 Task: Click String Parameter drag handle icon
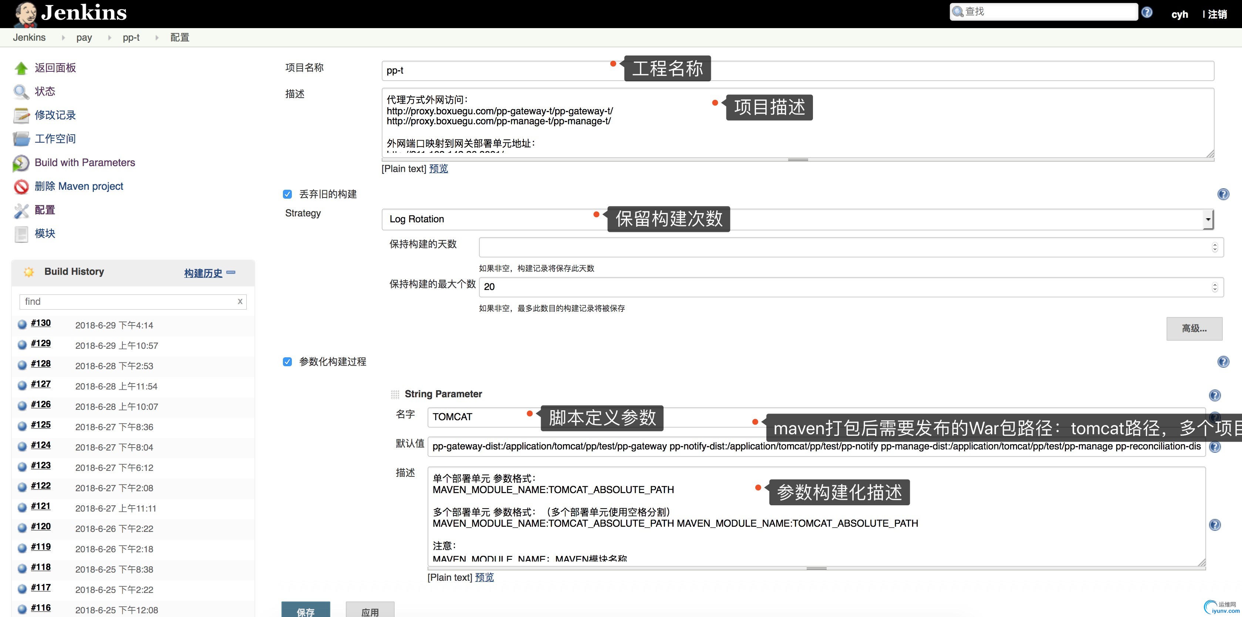click(395, 394)
